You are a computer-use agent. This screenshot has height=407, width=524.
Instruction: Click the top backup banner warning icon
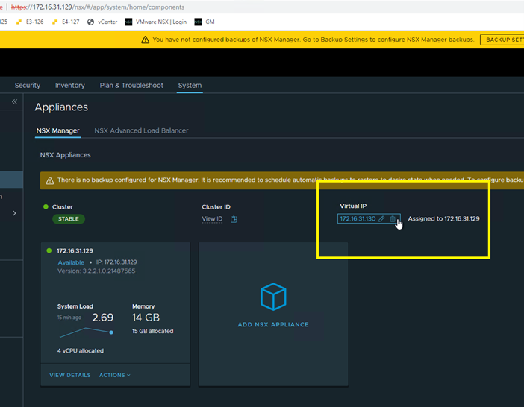(x=145, y=40)
